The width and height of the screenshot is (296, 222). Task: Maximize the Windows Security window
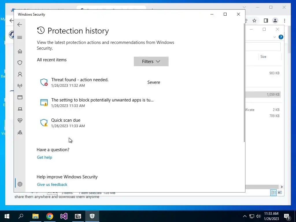click(225, 14)
